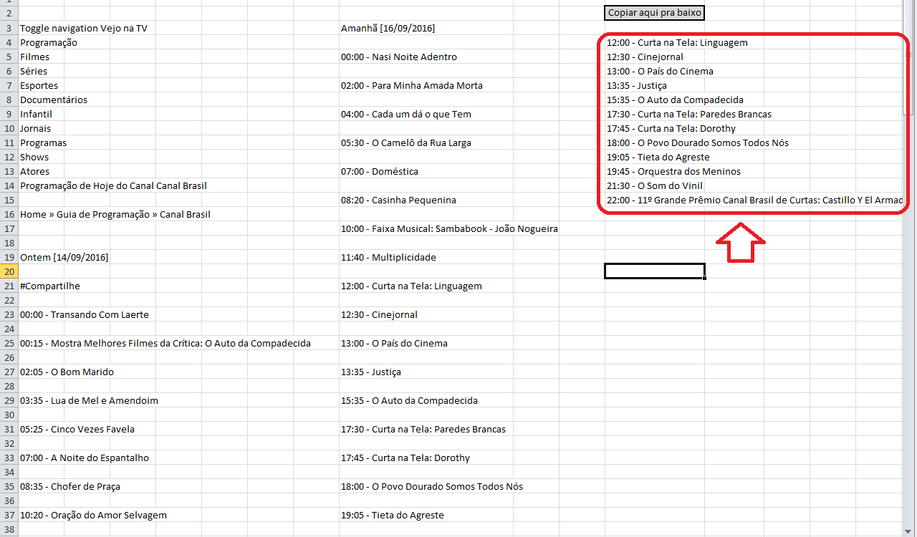Select the 'Amanhã [16/09/2016]' cell
Image resolution: width=917 pixels, height=537 pixels.
(x=388, y=28)
